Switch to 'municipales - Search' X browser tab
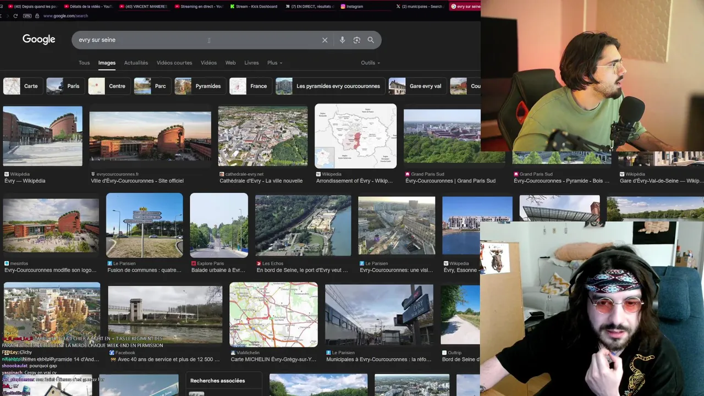 420,7
